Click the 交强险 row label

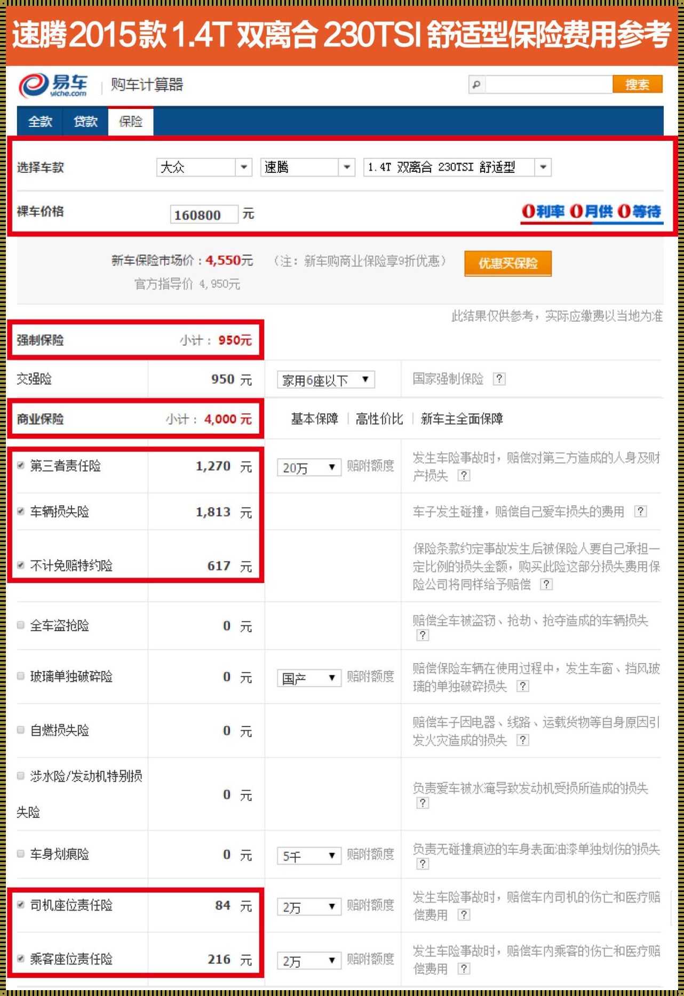tap(34, 379)
